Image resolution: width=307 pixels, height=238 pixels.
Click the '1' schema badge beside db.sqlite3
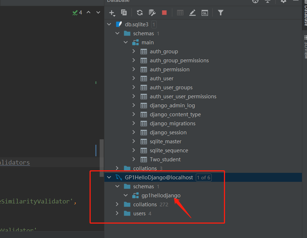[154, 24]
